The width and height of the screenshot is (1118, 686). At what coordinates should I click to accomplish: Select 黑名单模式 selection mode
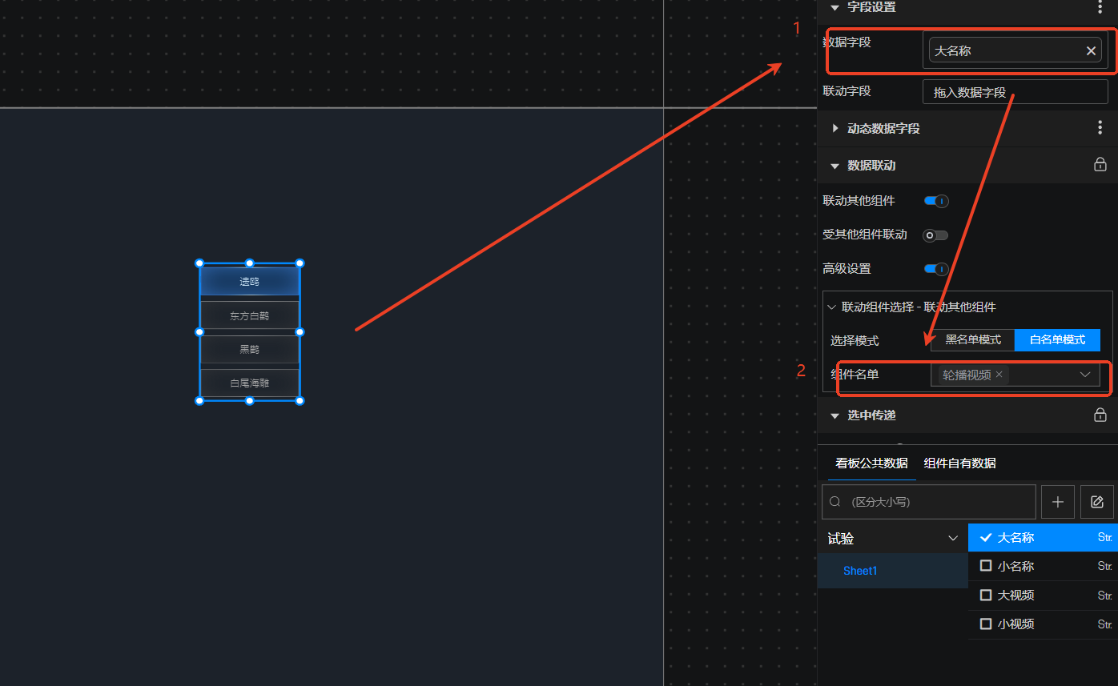[972, 340]
